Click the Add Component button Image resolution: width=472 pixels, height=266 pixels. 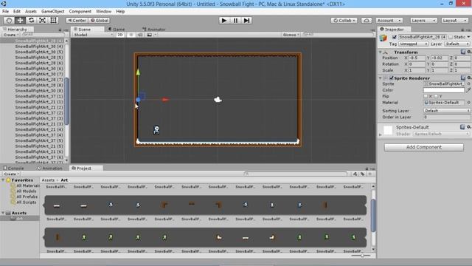tap(424, 147)
